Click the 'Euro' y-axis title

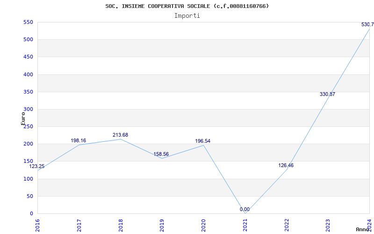pyautogui.click(x=23, y=119)
